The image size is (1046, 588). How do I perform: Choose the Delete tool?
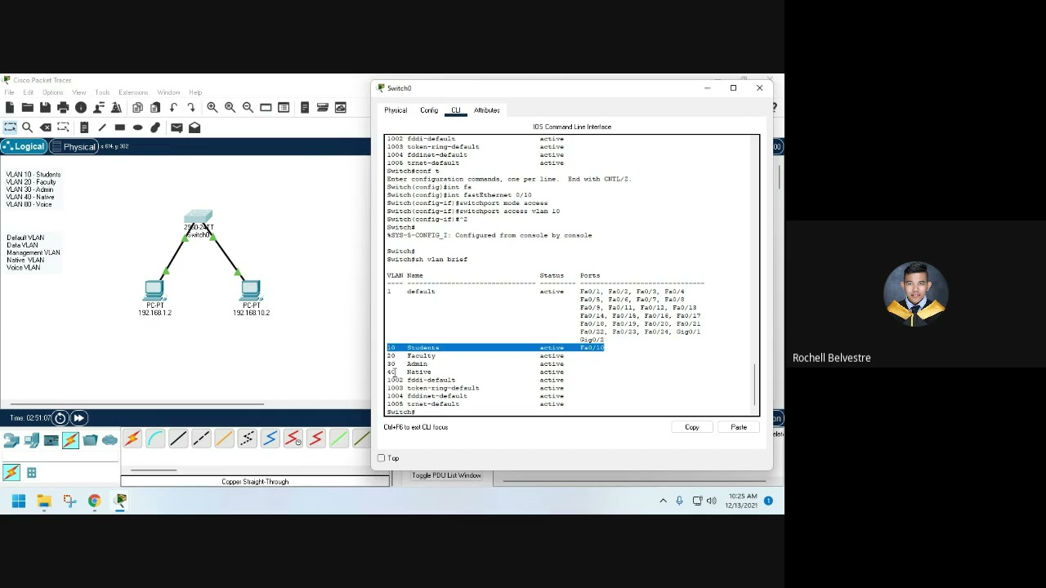pyautogui.click(x=46, y=127)
